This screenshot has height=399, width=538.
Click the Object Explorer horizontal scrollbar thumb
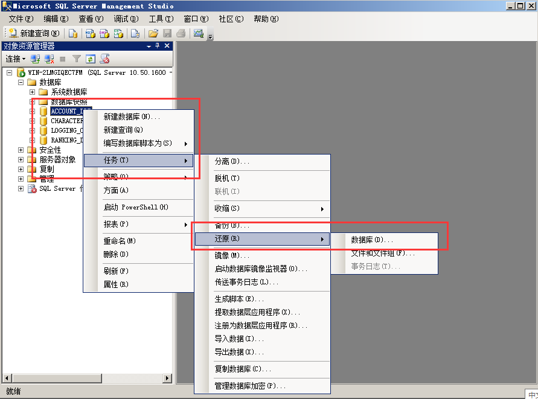pyautogui.click(x=57, y=378)
